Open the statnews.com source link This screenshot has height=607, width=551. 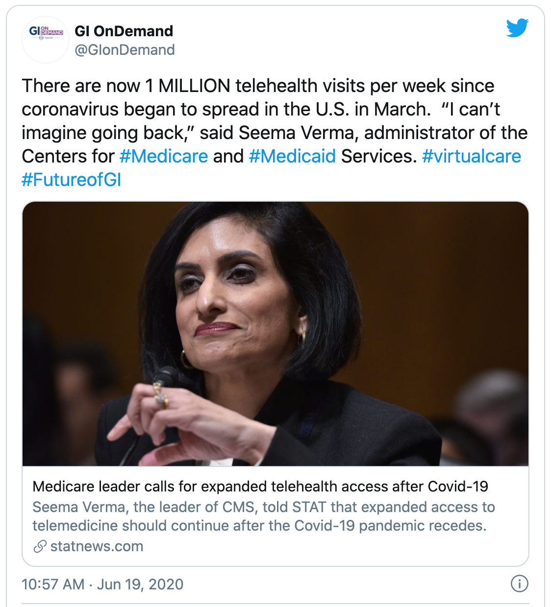coord(97,546)
